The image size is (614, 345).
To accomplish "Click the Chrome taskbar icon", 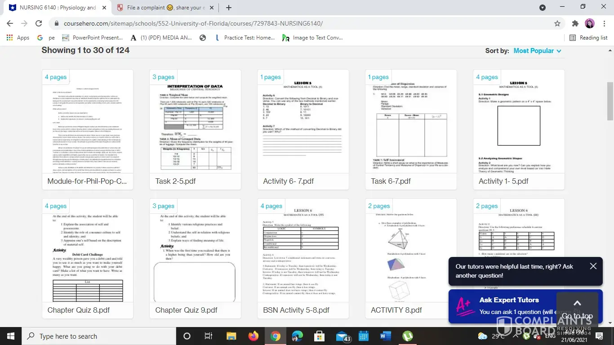I will (275, 336).
